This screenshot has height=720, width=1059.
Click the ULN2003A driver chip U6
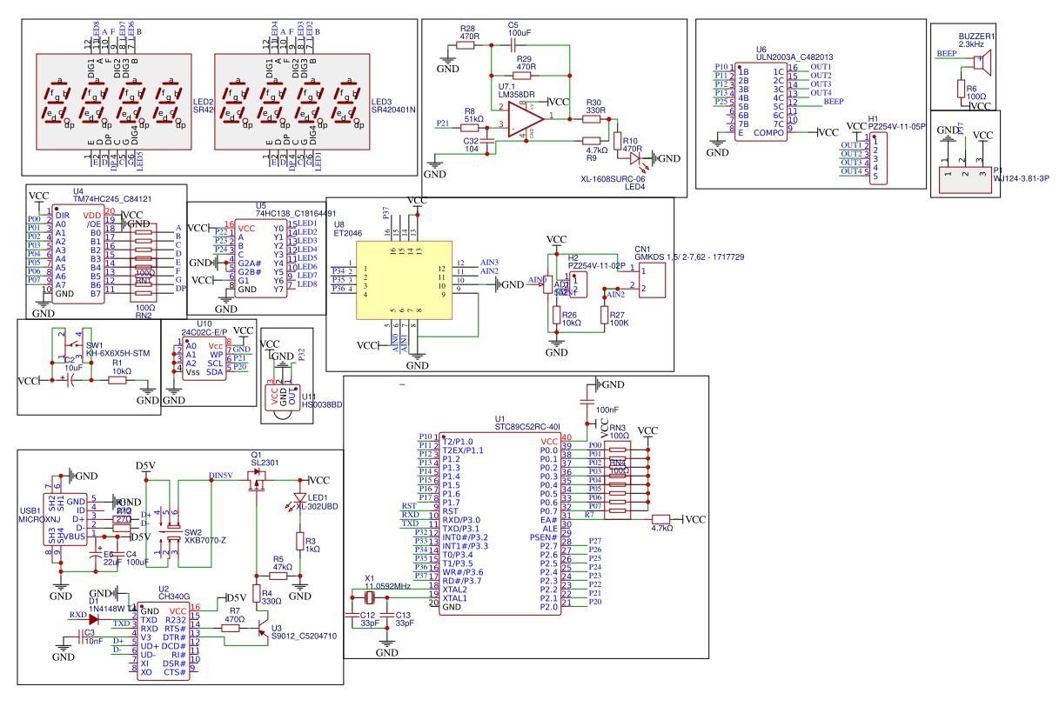pyautogui.click(x=761, y=101)
